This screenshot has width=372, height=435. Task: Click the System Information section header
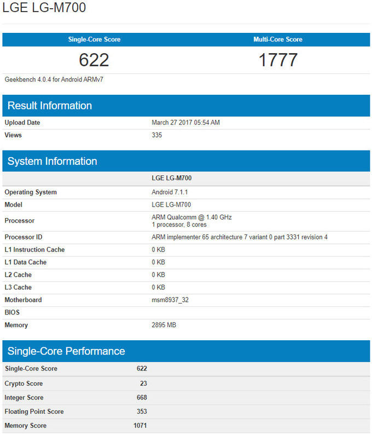click(52, 161)
